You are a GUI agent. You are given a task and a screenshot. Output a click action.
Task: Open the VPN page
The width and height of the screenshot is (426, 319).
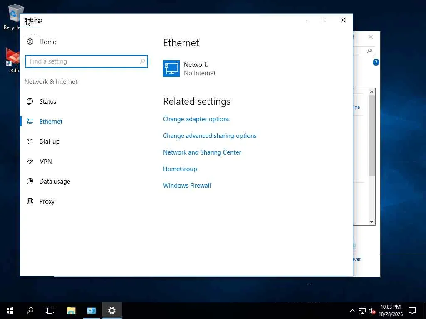pos(46,162)
